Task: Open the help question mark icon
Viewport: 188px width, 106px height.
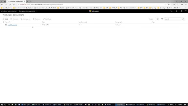Action: click(186, 11)
